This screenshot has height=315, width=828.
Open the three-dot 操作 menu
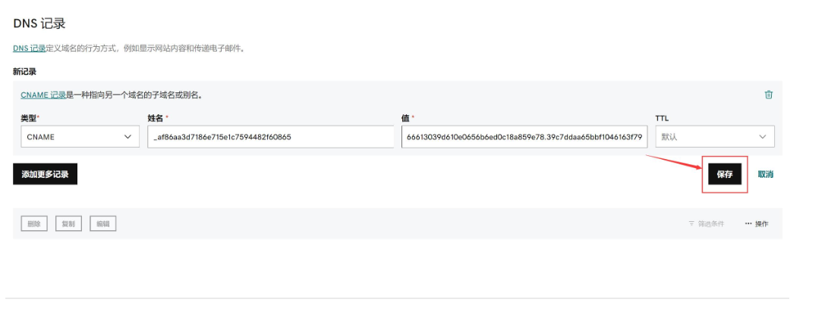pos(748,224)
